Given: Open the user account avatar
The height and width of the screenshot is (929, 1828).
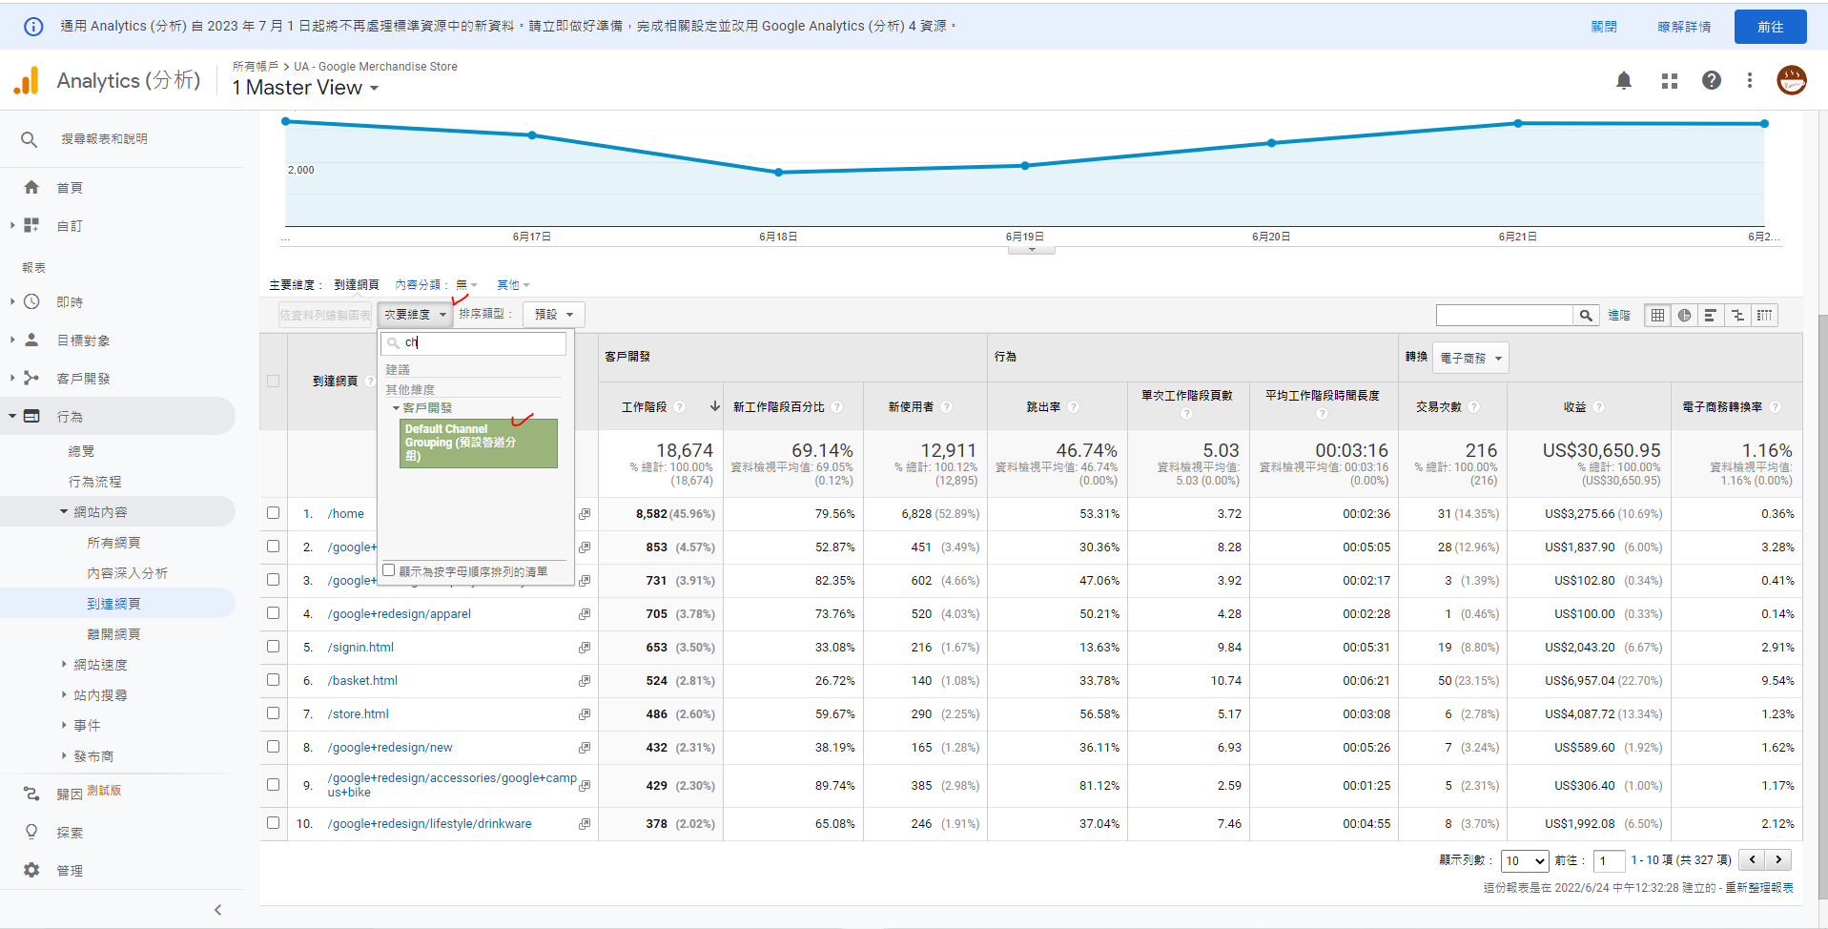Looking at the screenshot, I should [x=1792, y=80].
